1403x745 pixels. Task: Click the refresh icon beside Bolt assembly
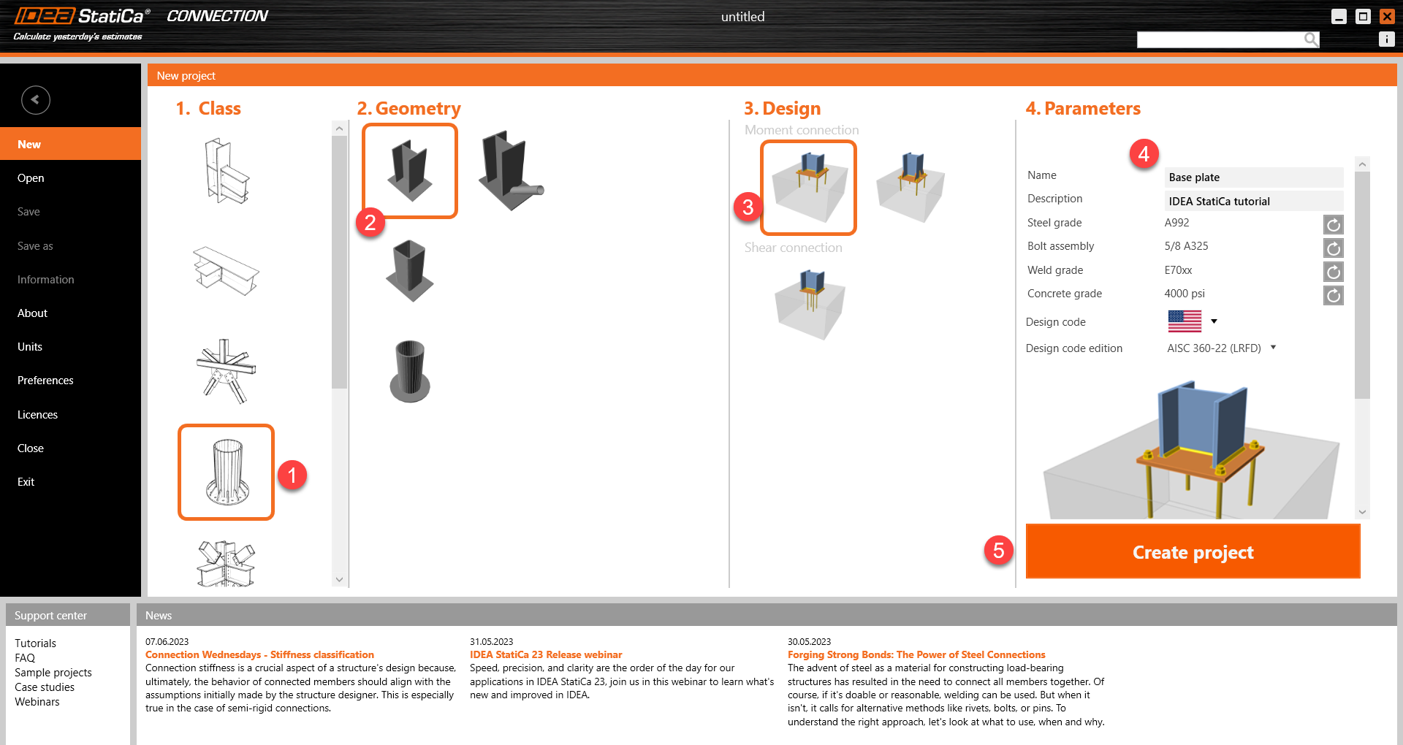pyautogui.click(x=1333, y=248)
